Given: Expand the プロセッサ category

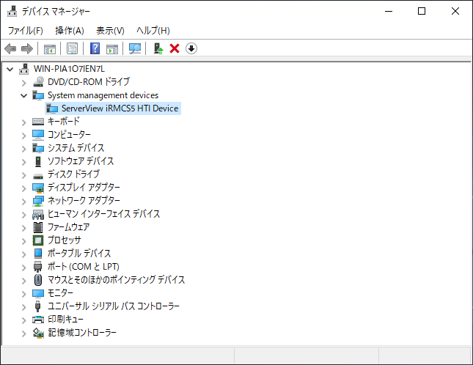Looking at the screenshot, I should 23,241.
